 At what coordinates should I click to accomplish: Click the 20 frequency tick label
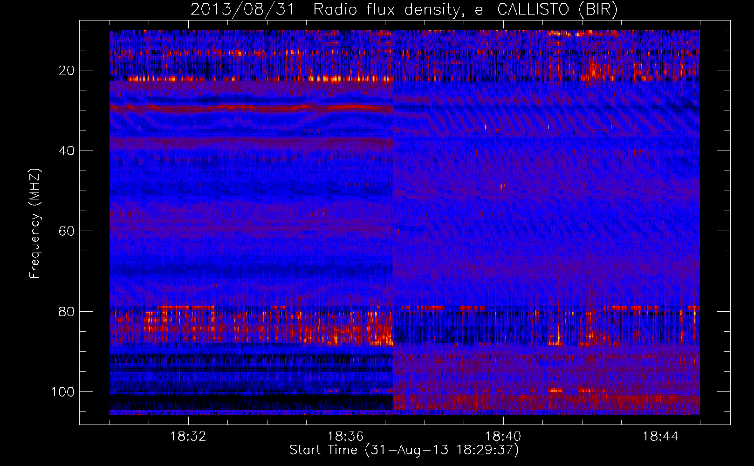pos(67,70)
